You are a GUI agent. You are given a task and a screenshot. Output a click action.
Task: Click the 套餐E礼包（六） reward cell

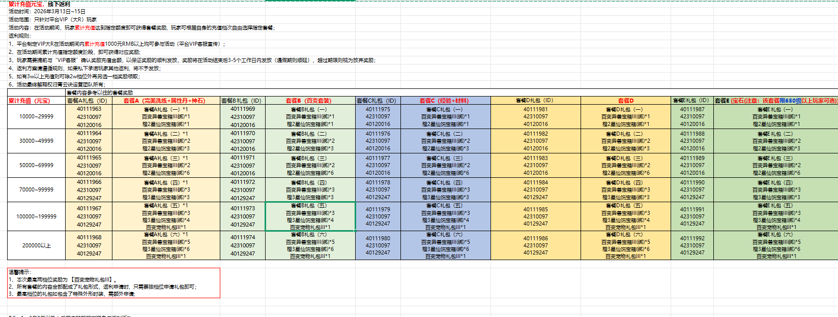pyautogui.click(x=775, y=245)
